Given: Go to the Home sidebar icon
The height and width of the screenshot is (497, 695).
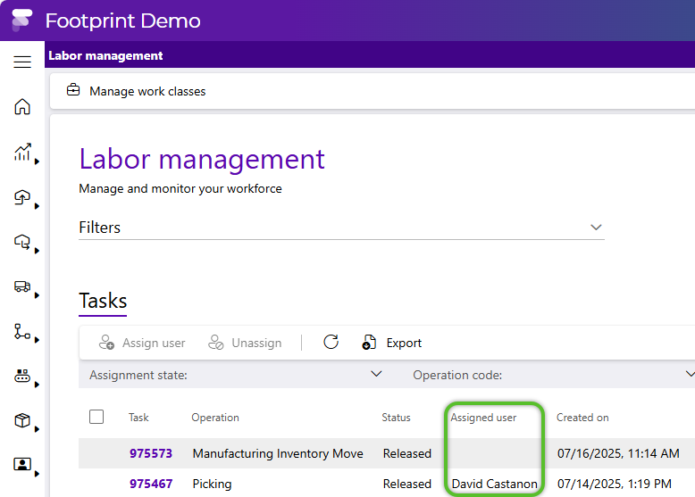Looking at the screenshot, I should 22,107.
